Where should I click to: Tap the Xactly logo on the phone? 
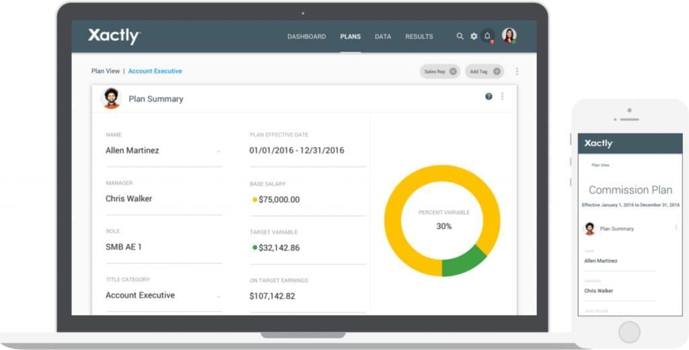click(598, 143)
